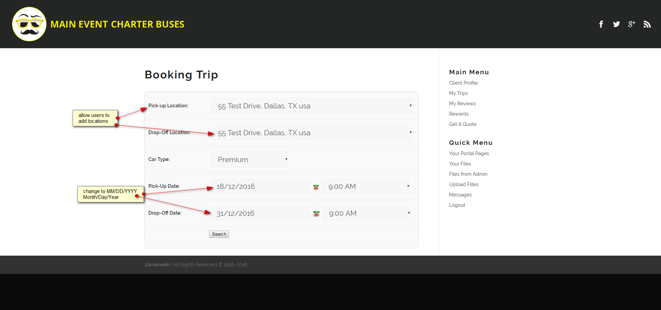The image size is (661, 310).
Task: Open the Facebook social icon
Action: (x=601, y=24)
